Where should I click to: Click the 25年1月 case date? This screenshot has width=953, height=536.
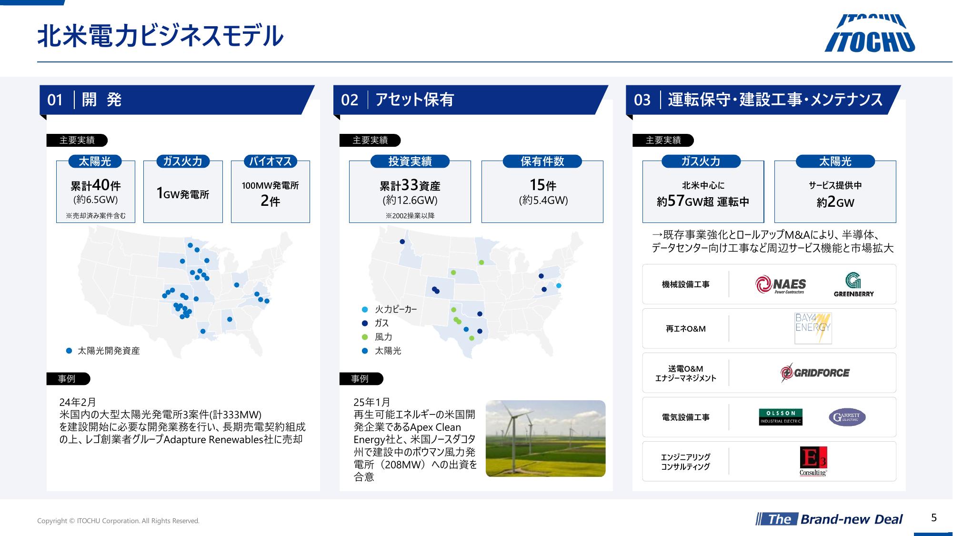click(372, 402)
